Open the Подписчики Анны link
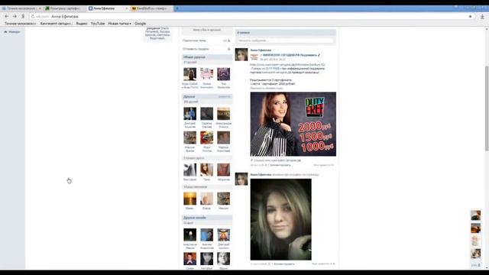 tap(194, 40)
